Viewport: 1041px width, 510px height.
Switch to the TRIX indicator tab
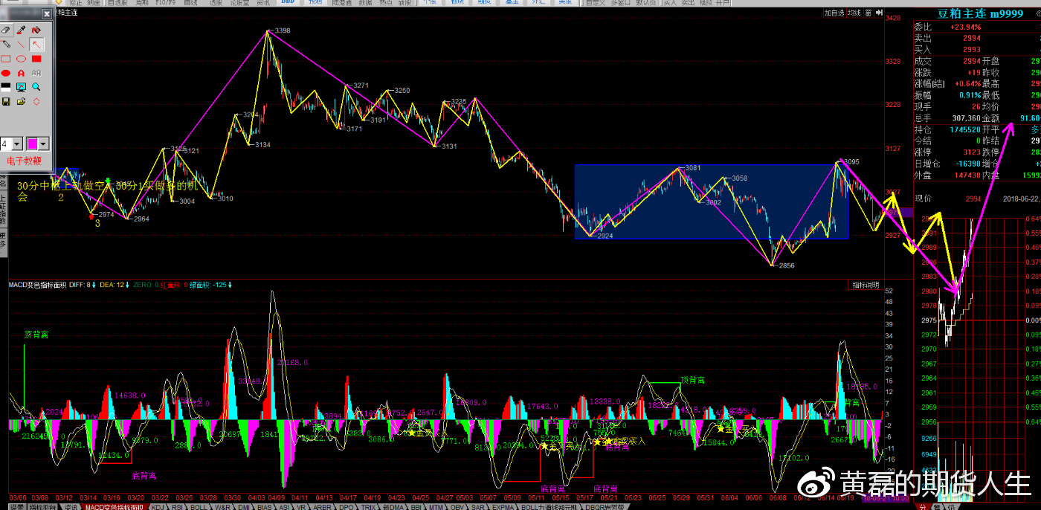[368, 506]
